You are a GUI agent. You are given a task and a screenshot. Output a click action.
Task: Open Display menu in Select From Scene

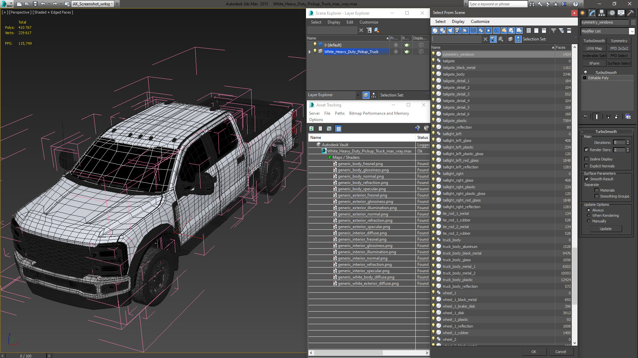[458, 22]
